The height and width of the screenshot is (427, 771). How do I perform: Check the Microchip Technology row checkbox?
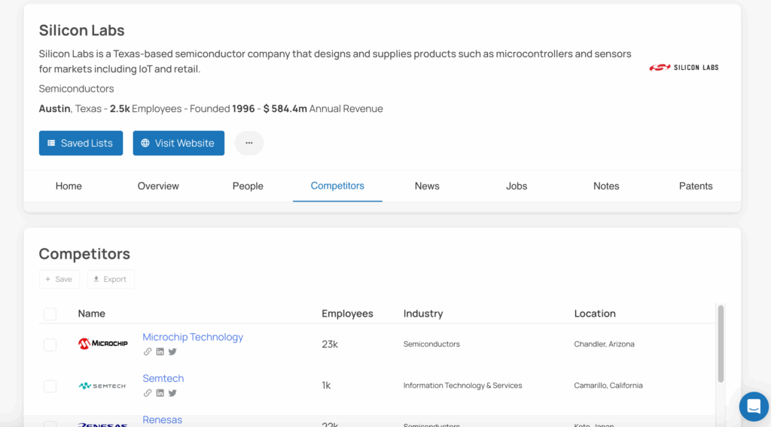50,344
